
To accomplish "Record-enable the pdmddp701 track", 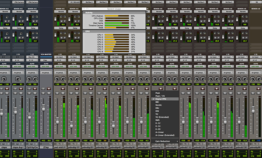I will (161, 89).
